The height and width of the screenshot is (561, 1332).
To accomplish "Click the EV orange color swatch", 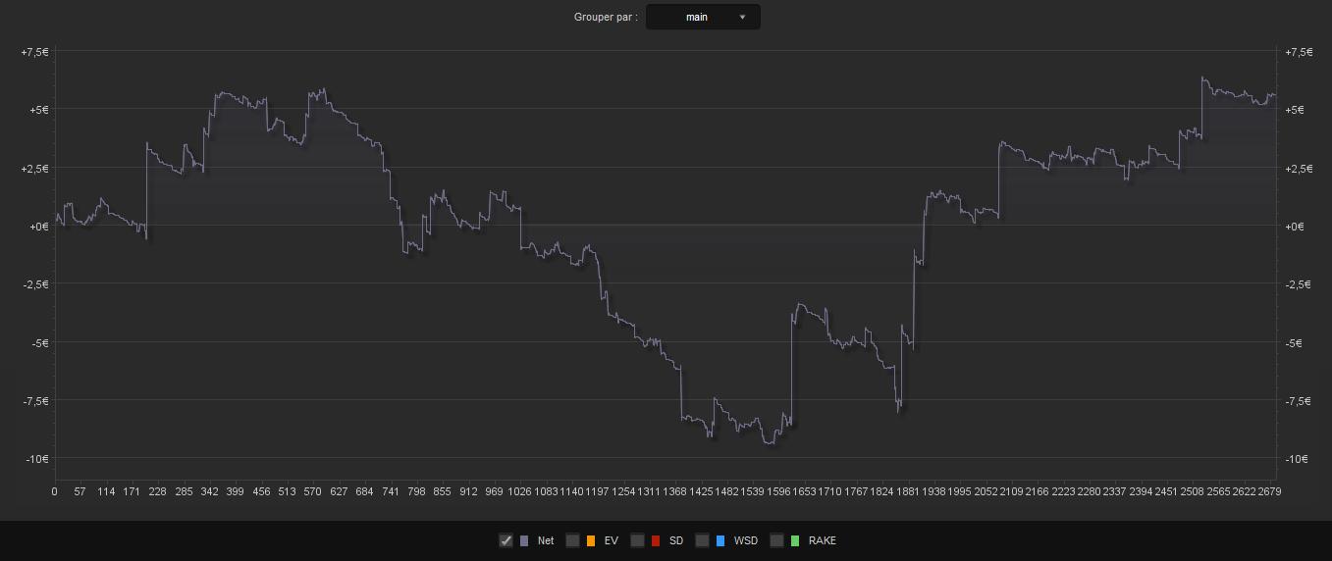I will [591, 540].
